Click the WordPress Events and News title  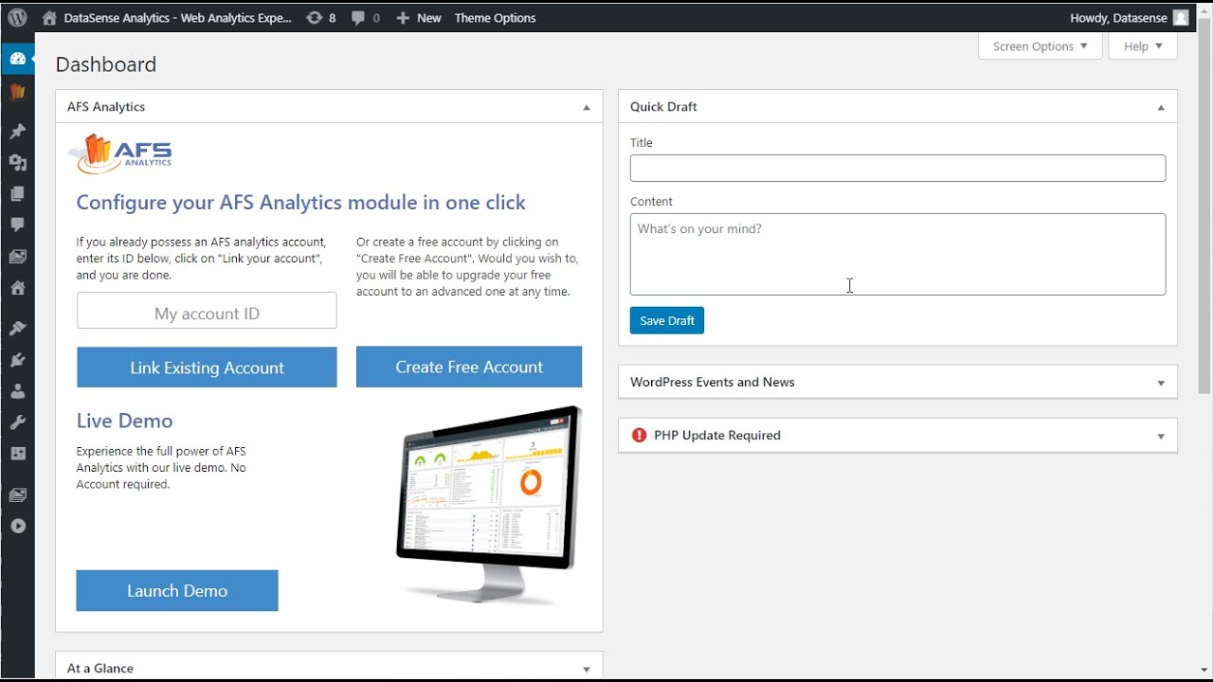[713, 382]
